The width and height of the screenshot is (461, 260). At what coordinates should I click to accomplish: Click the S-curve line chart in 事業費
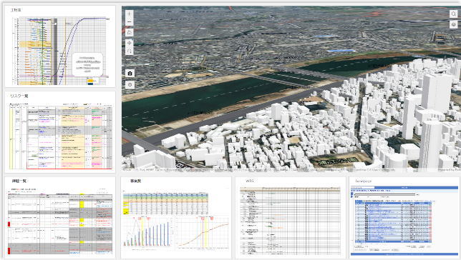click(x=203, y=233)
